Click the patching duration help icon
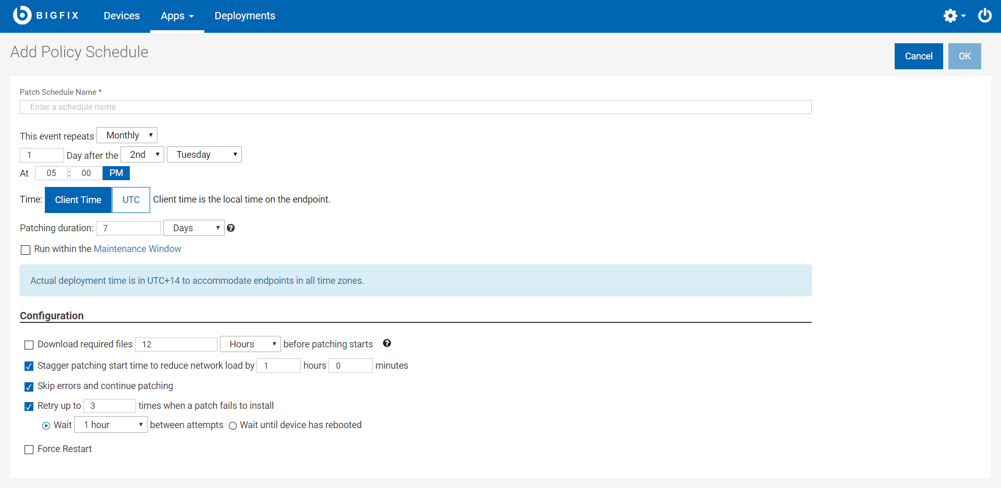The image size is (1001, 488). pos(231,228)
